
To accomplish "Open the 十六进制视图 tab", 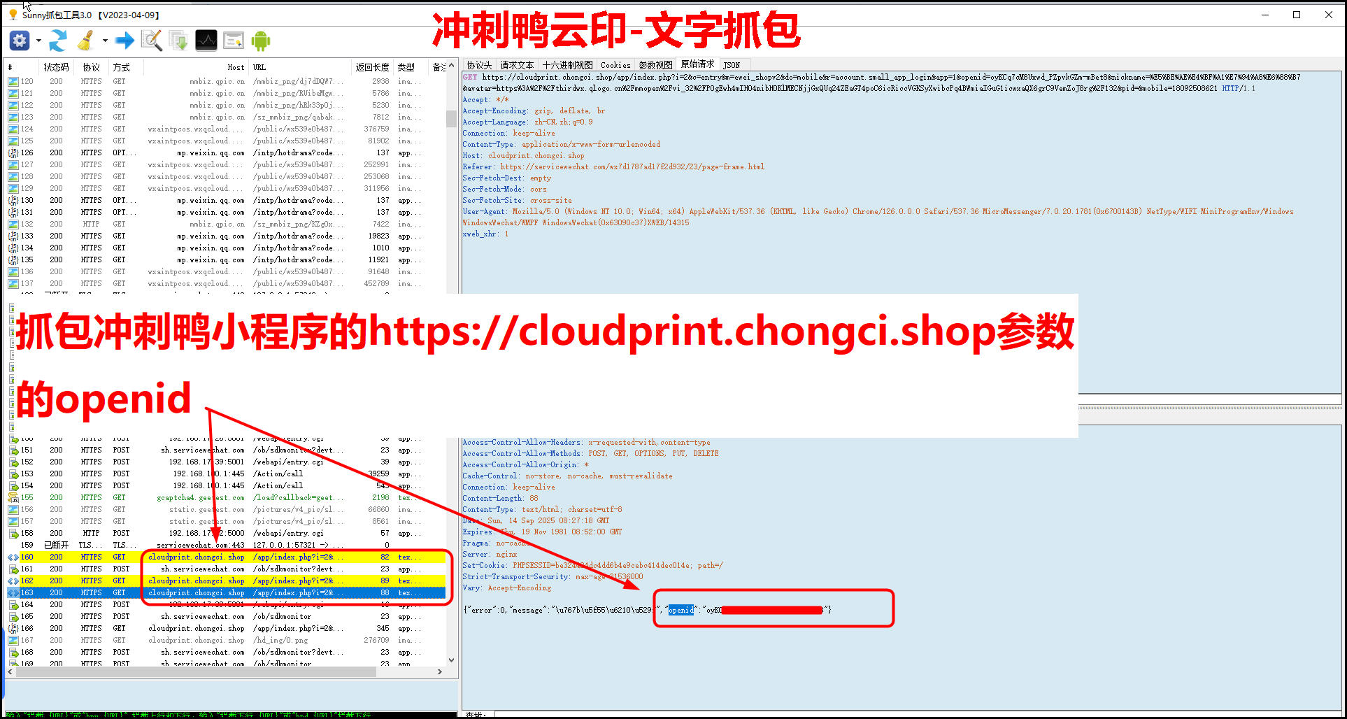I will coord(567,65).
